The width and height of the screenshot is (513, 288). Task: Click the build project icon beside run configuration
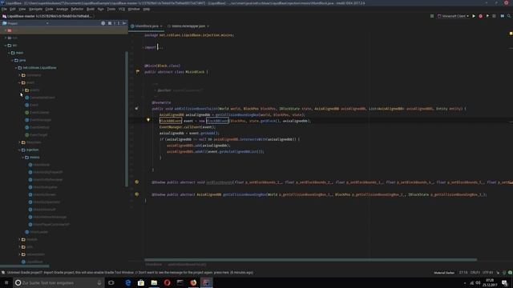click(x=432, y=16)
